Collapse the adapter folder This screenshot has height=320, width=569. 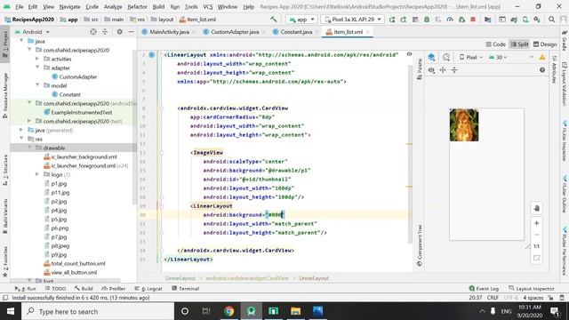(x=37, y=68)
